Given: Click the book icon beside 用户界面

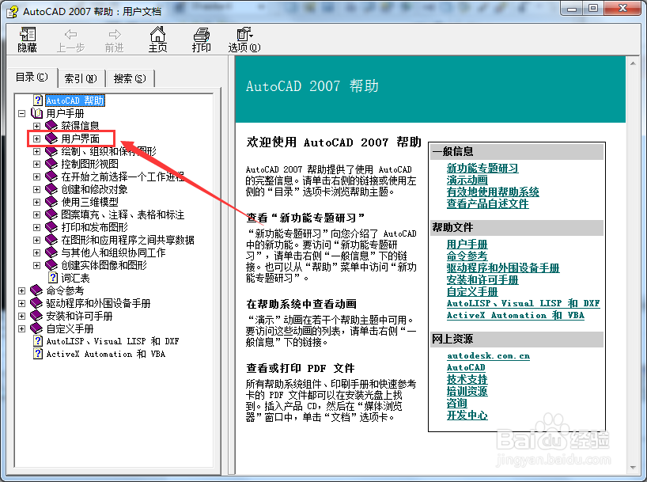Looking at the screenshot, I should coord(51,139).
